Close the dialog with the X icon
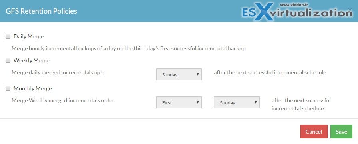358x144 pixels. coord(350,9)
